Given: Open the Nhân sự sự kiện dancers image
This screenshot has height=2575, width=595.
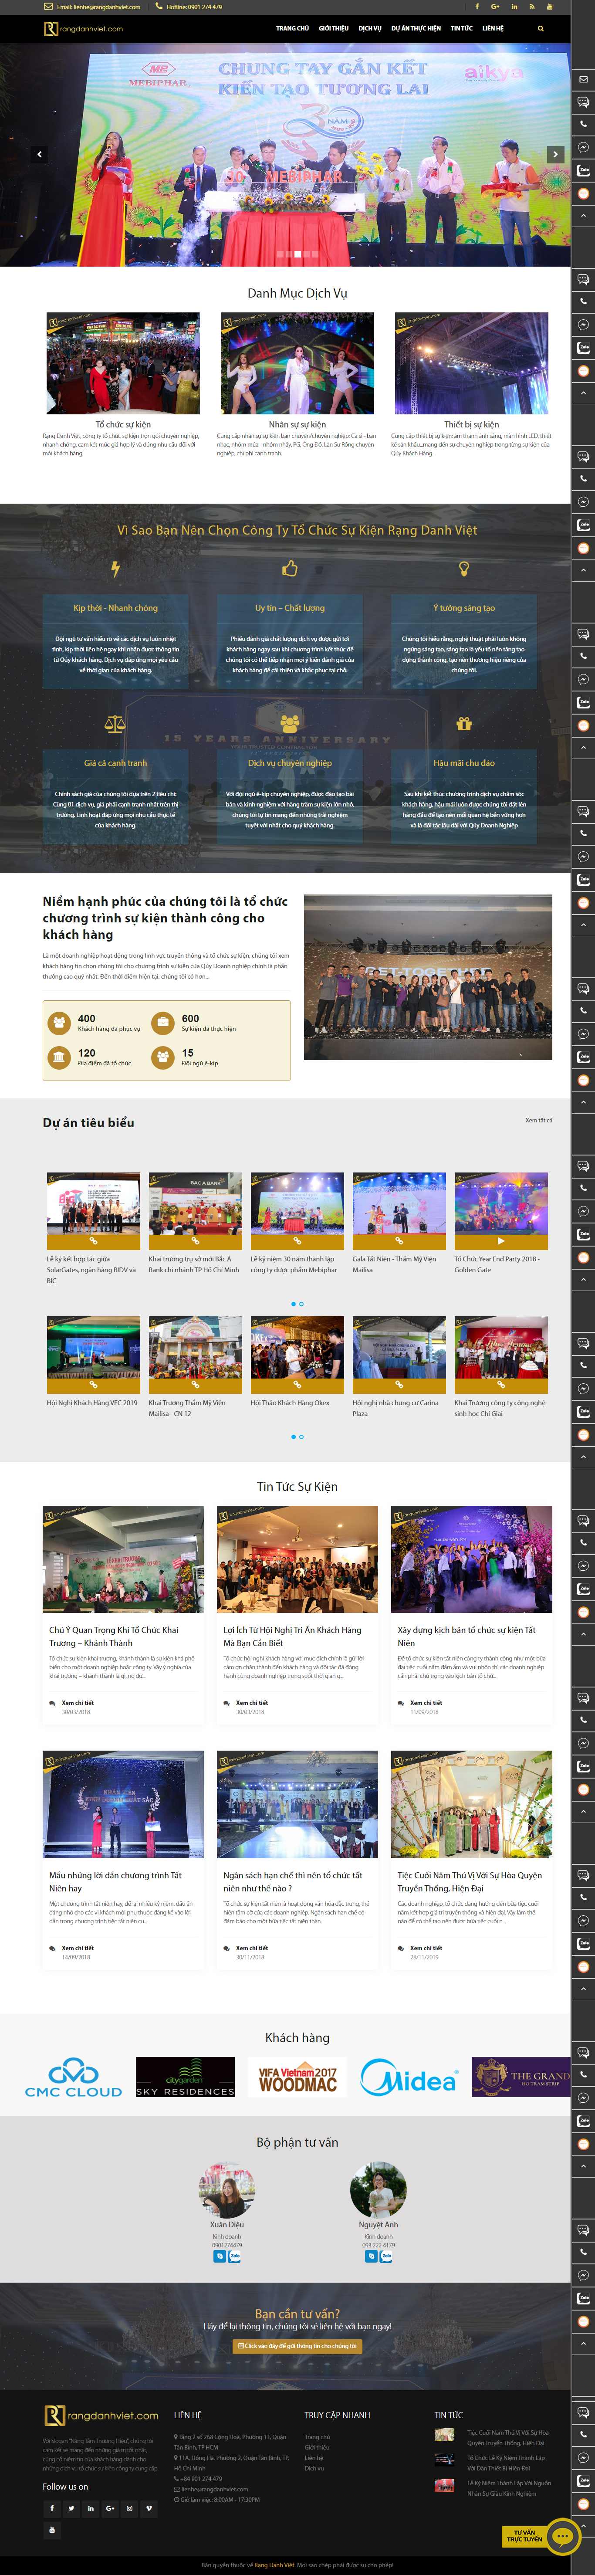Looking at the screenshot, I should pyautogui.click(x=297, y=362).
